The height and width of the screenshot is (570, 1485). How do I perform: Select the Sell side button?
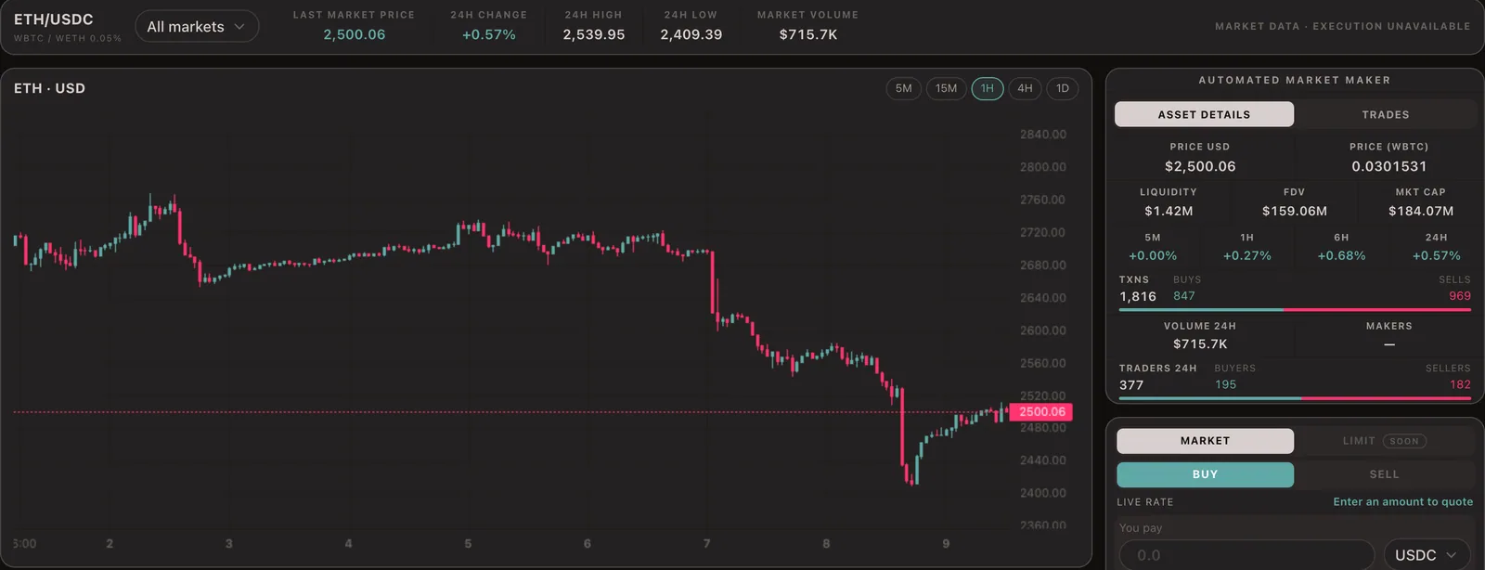pos(1384,474)
